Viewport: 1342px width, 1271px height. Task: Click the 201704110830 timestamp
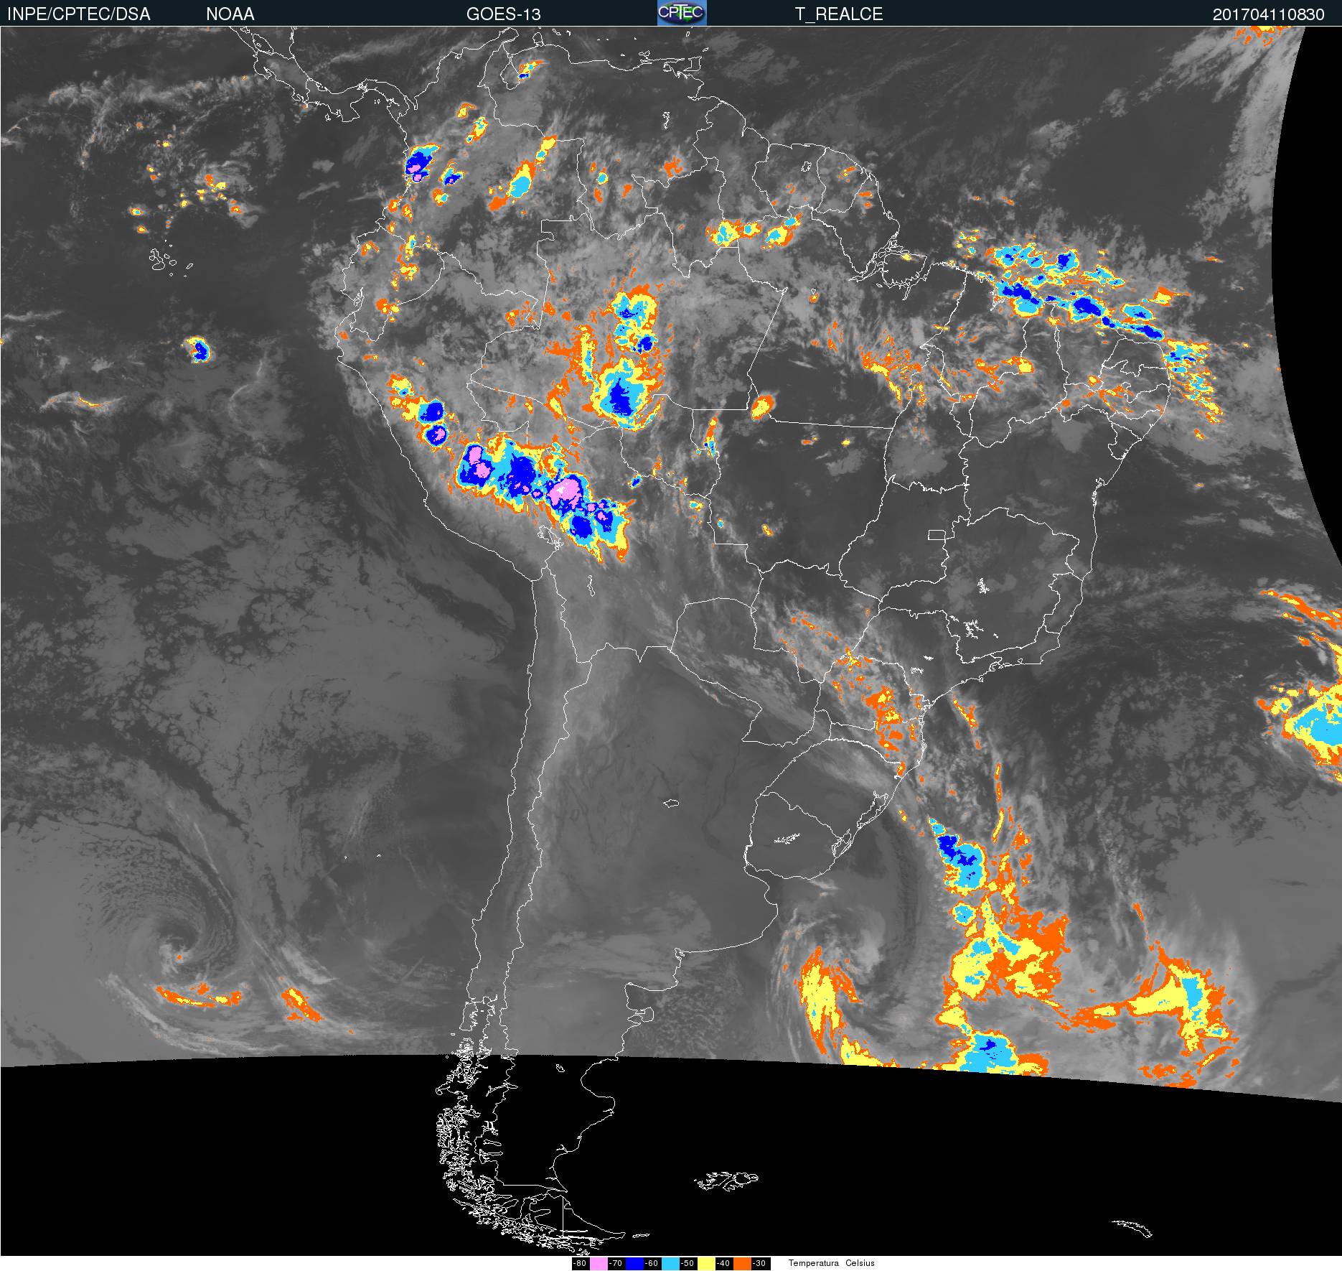tap(1269, 14)
